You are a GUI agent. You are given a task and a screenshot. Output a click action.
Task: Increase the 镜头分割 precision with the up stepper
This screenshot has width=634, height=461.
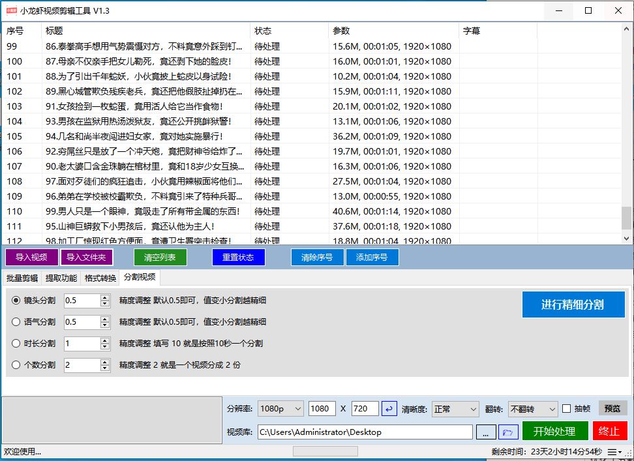pyautogui.click(x=106, y=297)
